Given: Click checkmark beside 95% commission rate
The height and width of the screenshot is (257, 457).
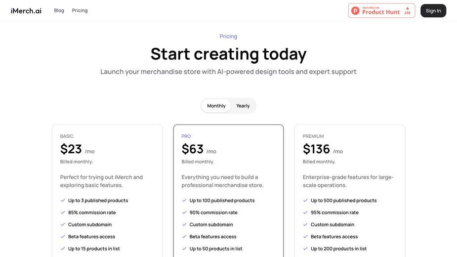Looking at the screenshot, I should pos(305,213).
